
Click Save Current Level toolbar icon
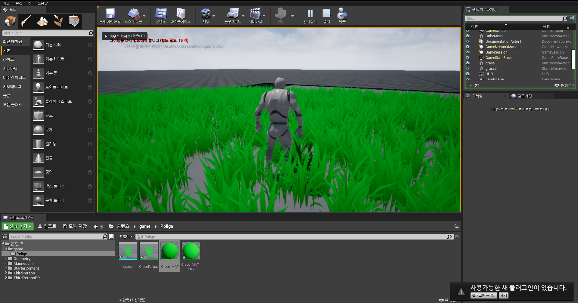[x=110, y=16]
